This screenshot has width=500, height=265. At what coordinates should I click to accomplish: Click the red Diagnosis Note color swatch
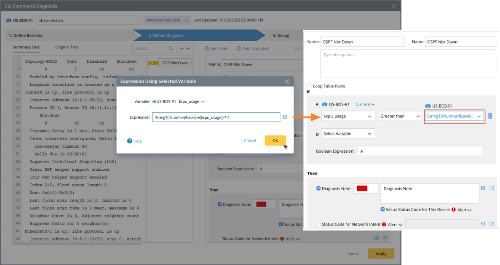(362, 188)
